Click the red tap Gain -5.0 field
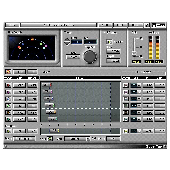Viewport: 170px width, 170px height. point(20,86)
